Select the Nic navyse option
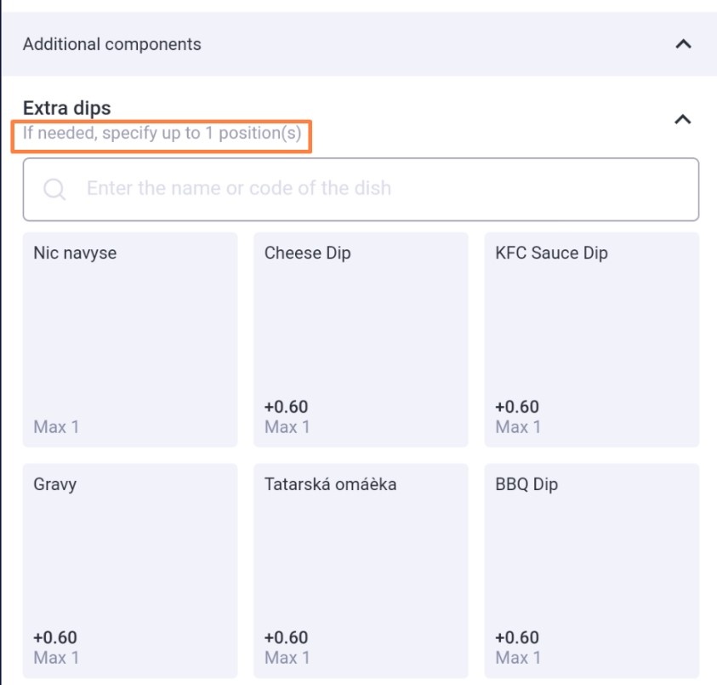This screenshot has height=685, width=717. (x=130, y=340)
